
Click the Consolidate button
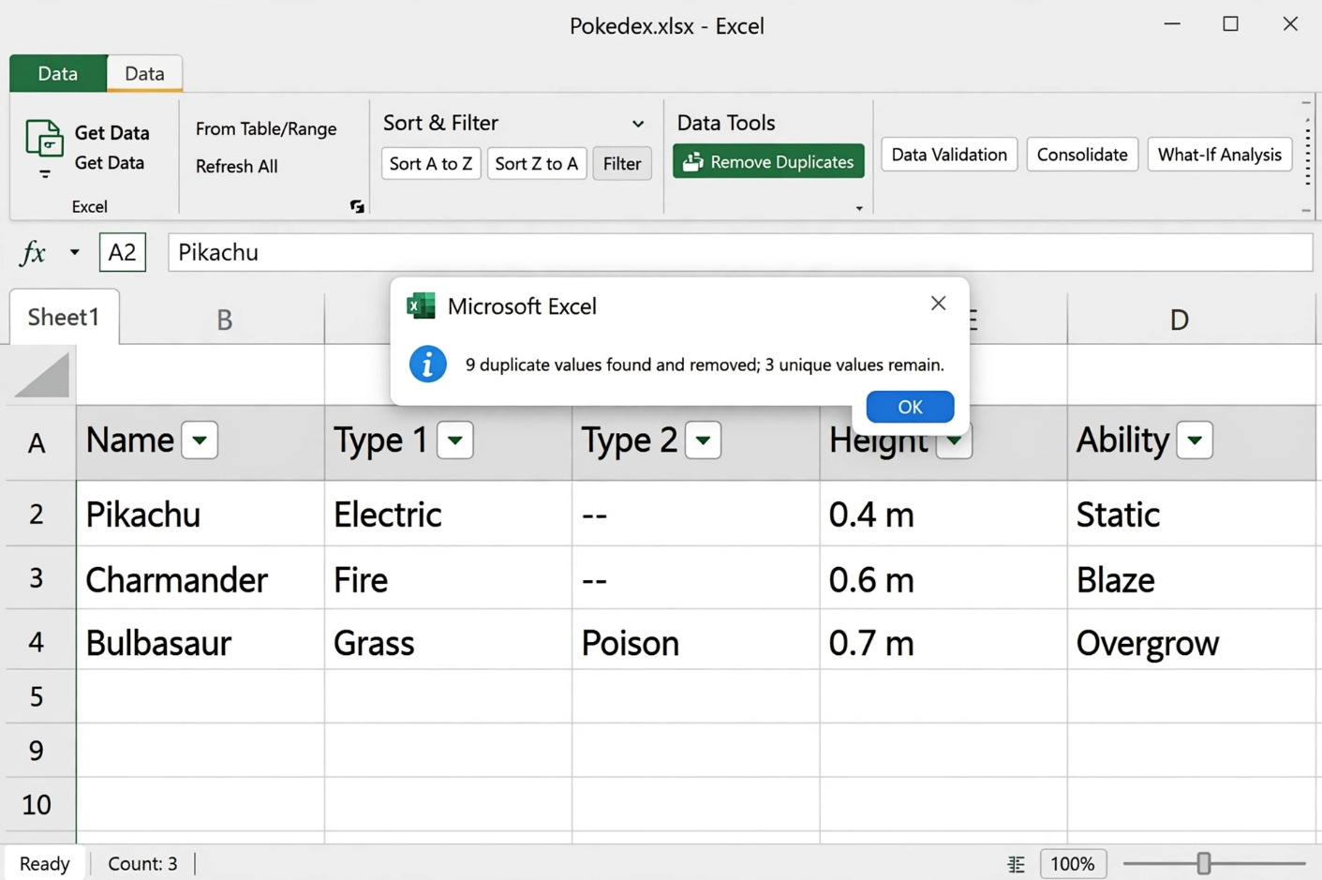(x=1082, y=155)
